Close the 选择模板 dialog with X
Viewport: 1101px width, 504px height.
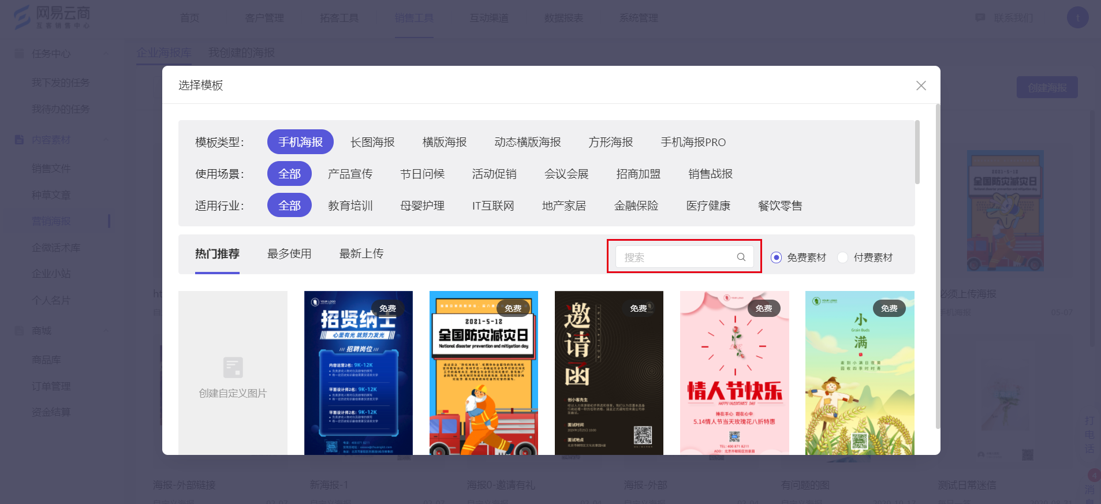[921, 85]
